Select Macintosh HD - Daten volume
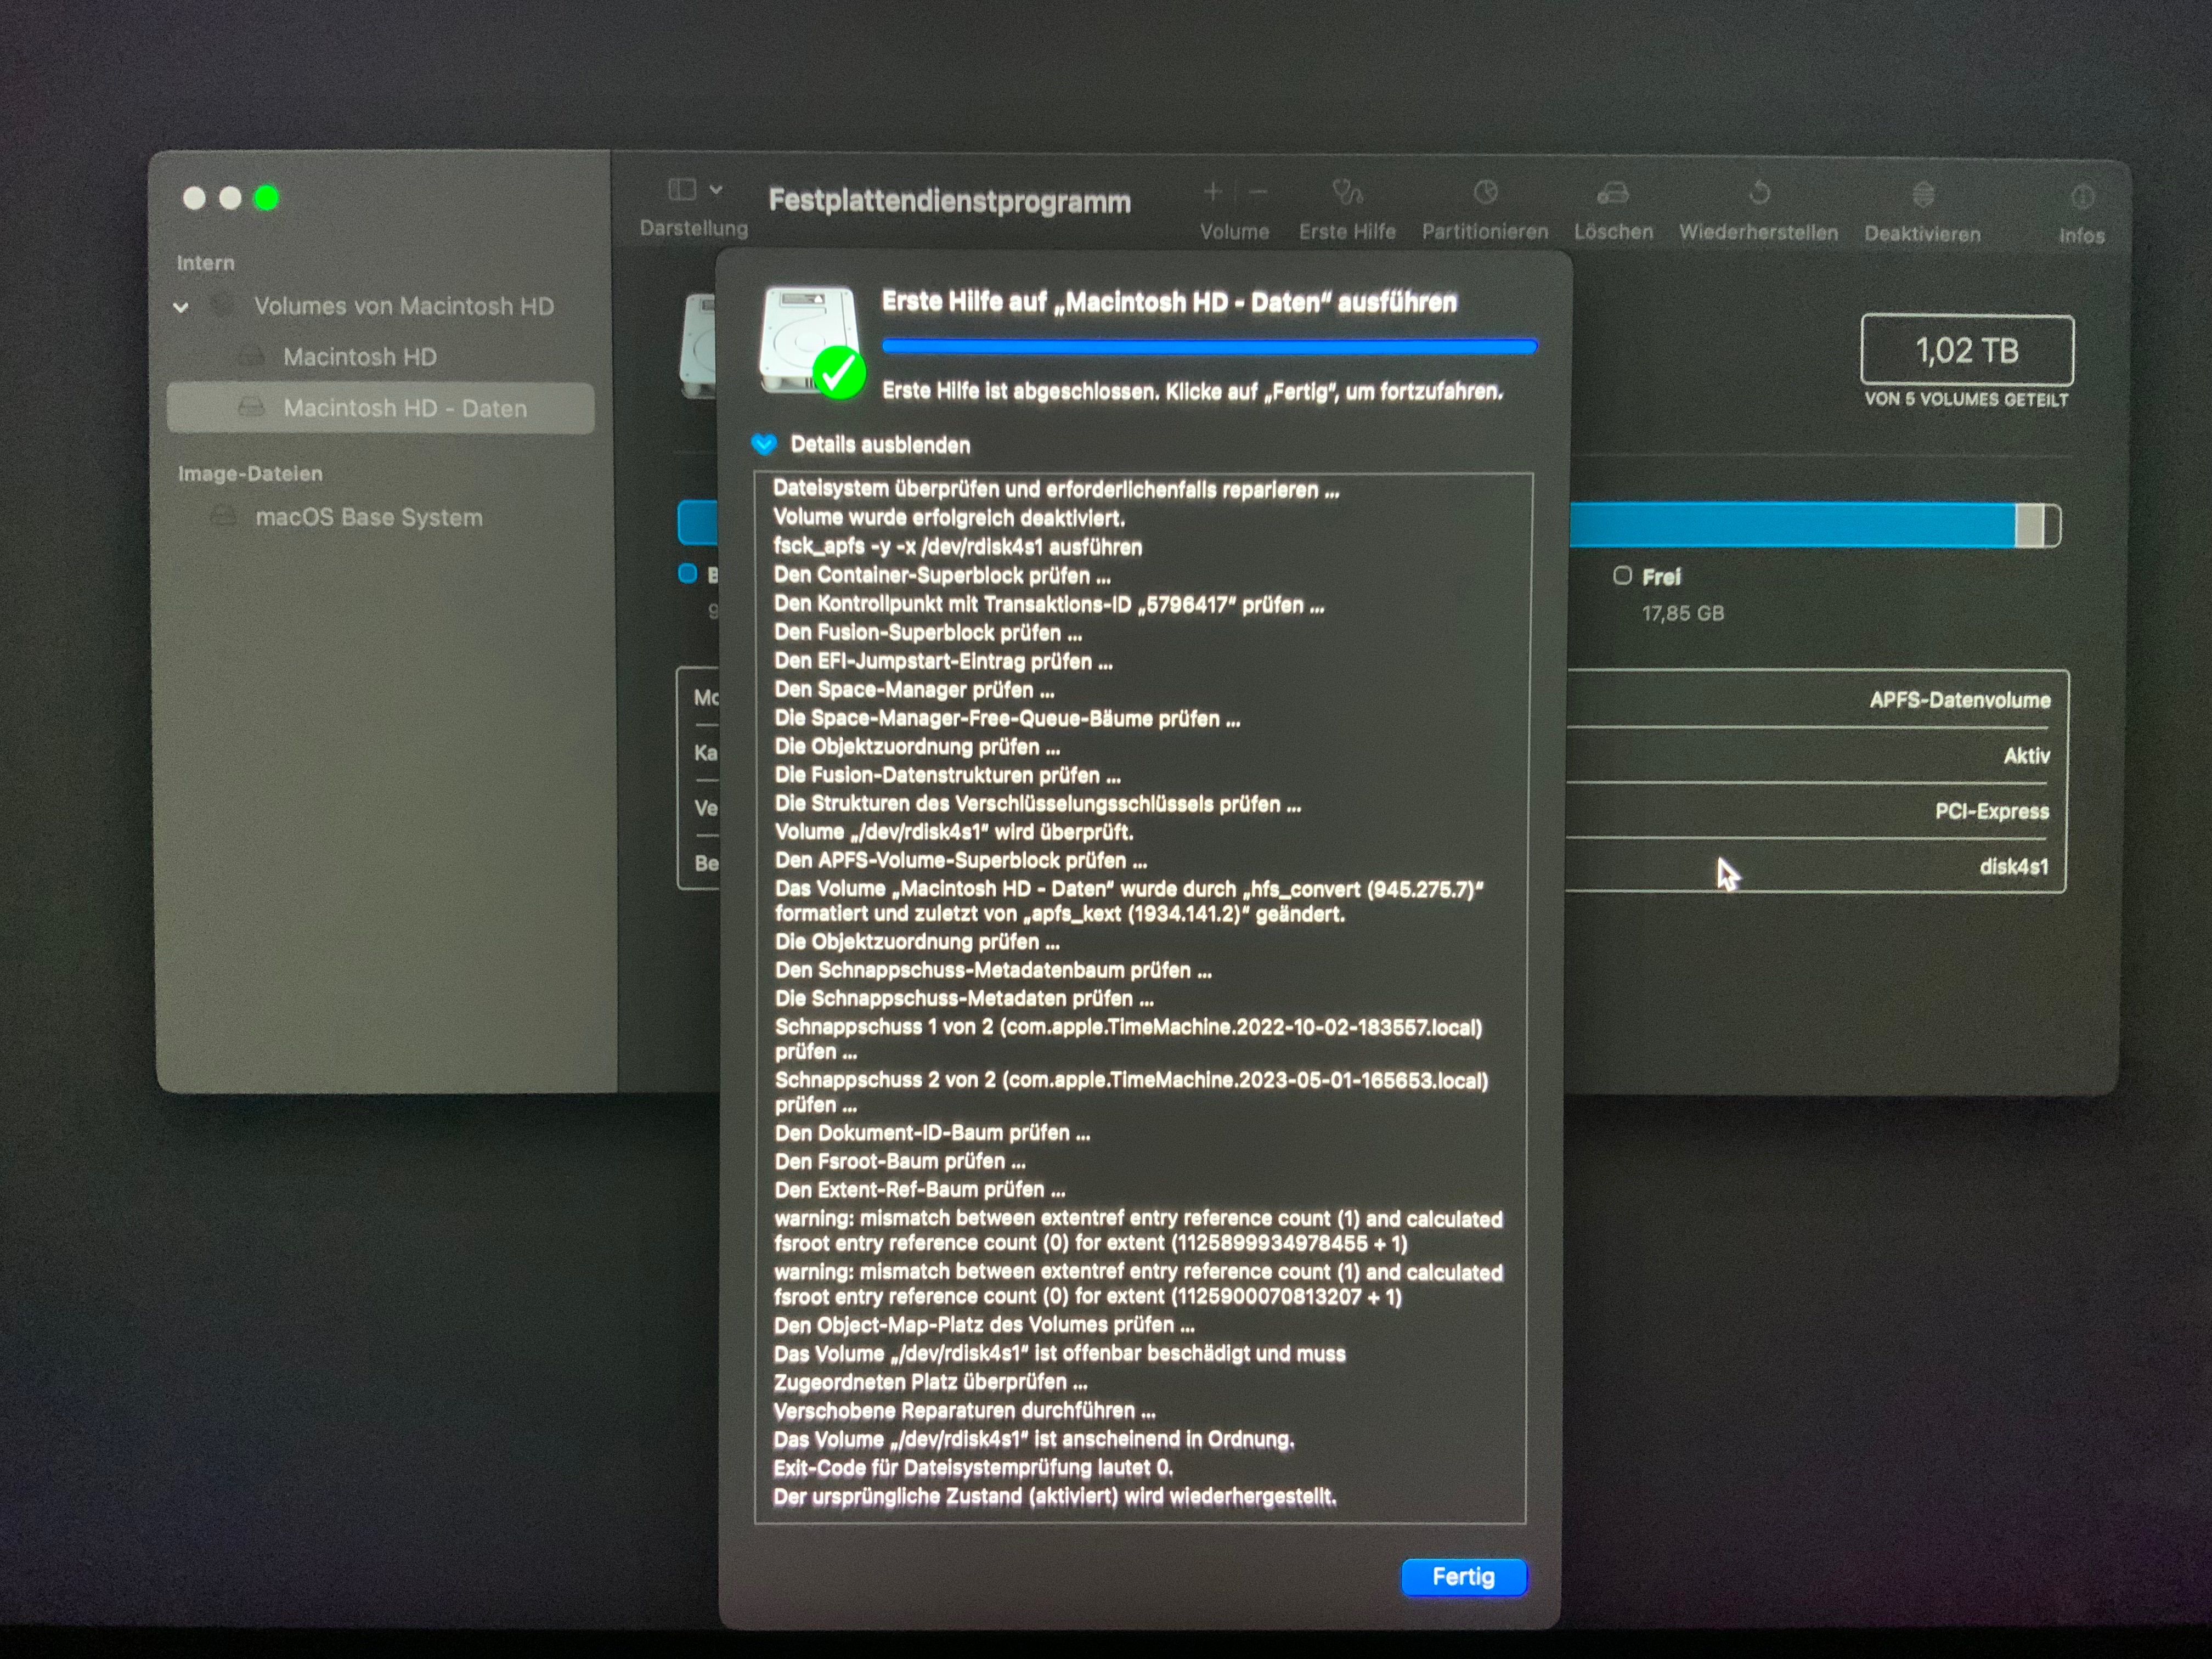This screenshot has width=2212, height=1659. [x=404, y=408]
